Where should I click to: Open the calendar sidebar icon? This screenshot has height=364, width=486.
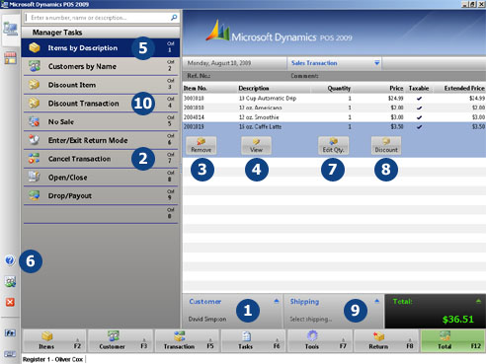click(x=10, y=58)
